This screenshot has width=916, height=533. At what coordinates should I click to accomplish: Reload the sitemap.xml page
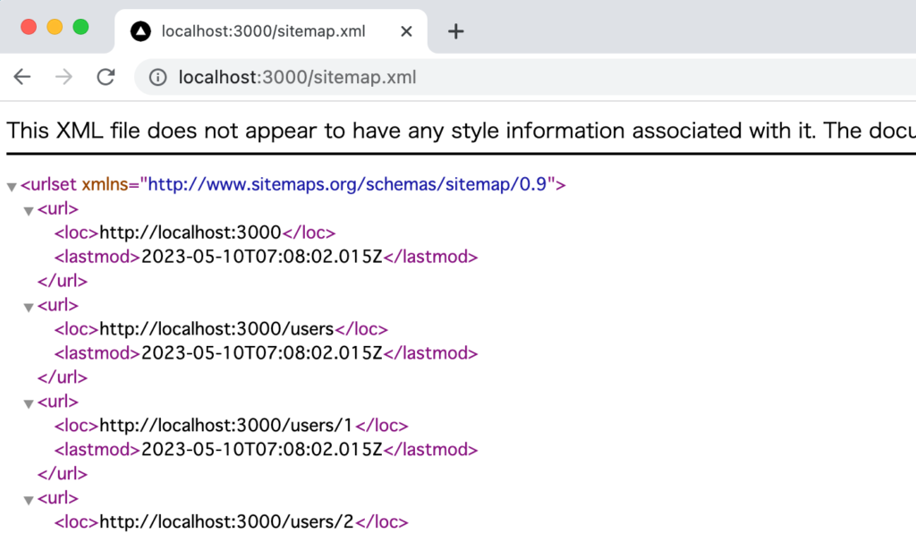pyautogui.click(x=106, y=77)
